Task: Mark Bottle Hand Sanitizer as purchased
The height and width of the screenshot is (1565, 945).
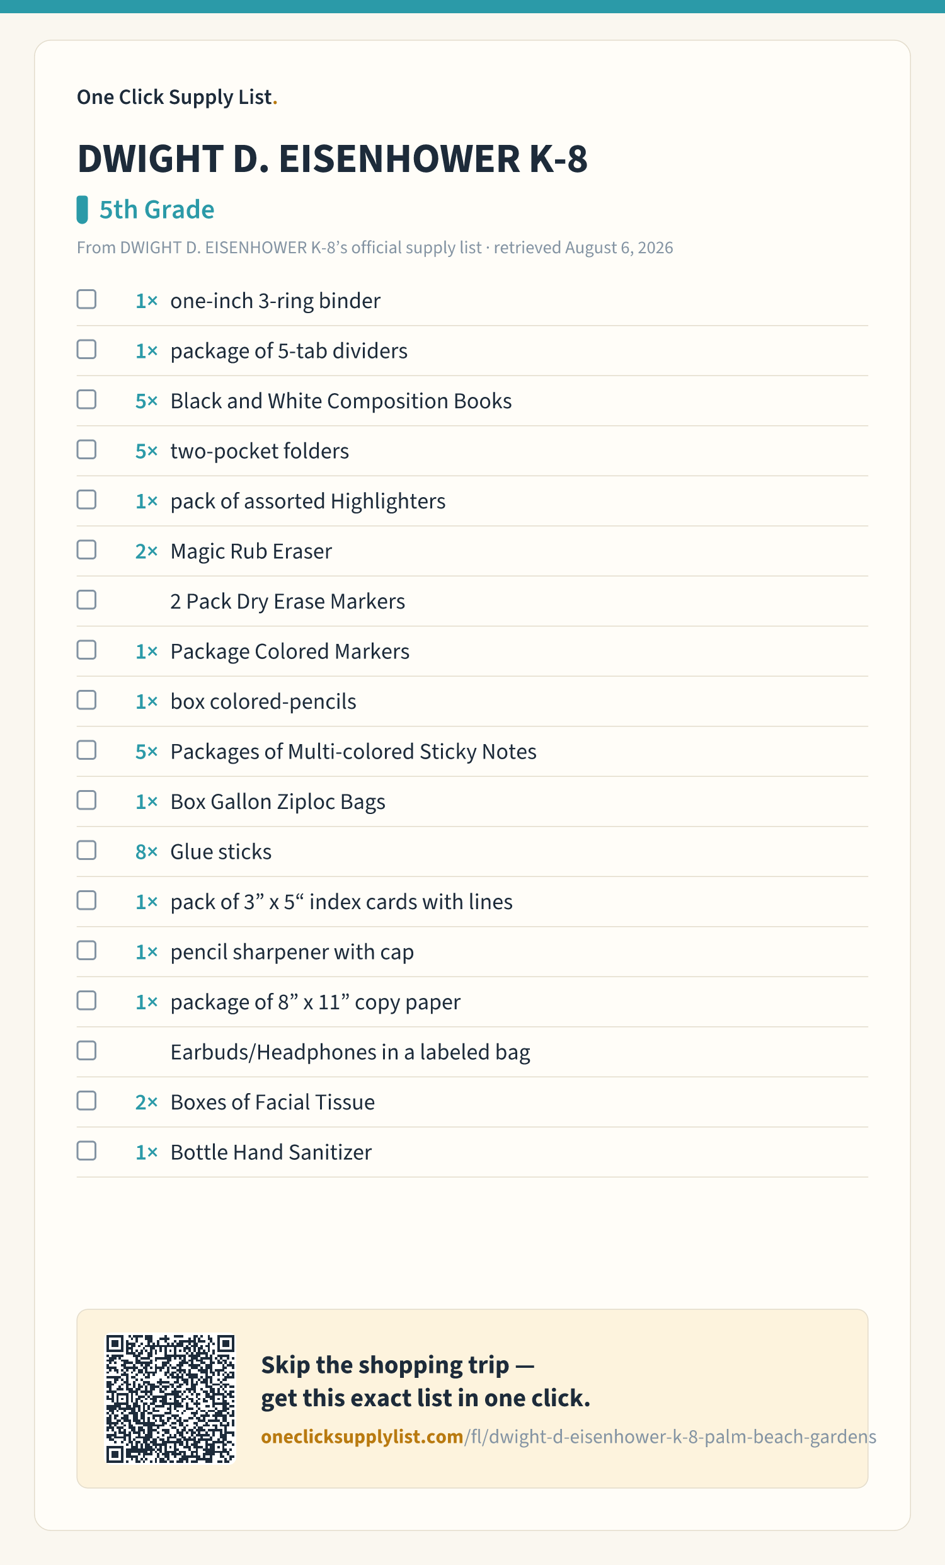Action: coord(86,1151)
